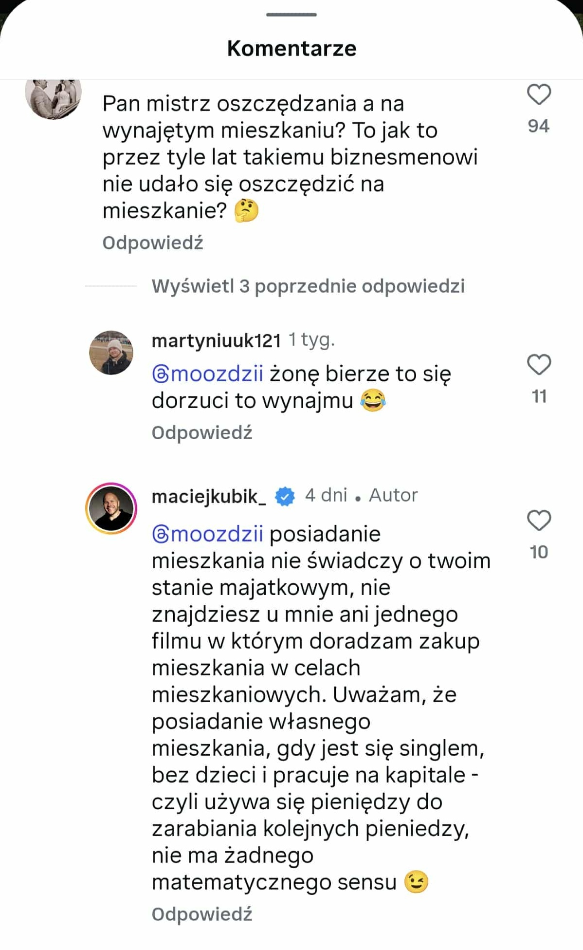
Task: Click the blue verified badge beside maciejkubik_
Action: pos(285,496)
